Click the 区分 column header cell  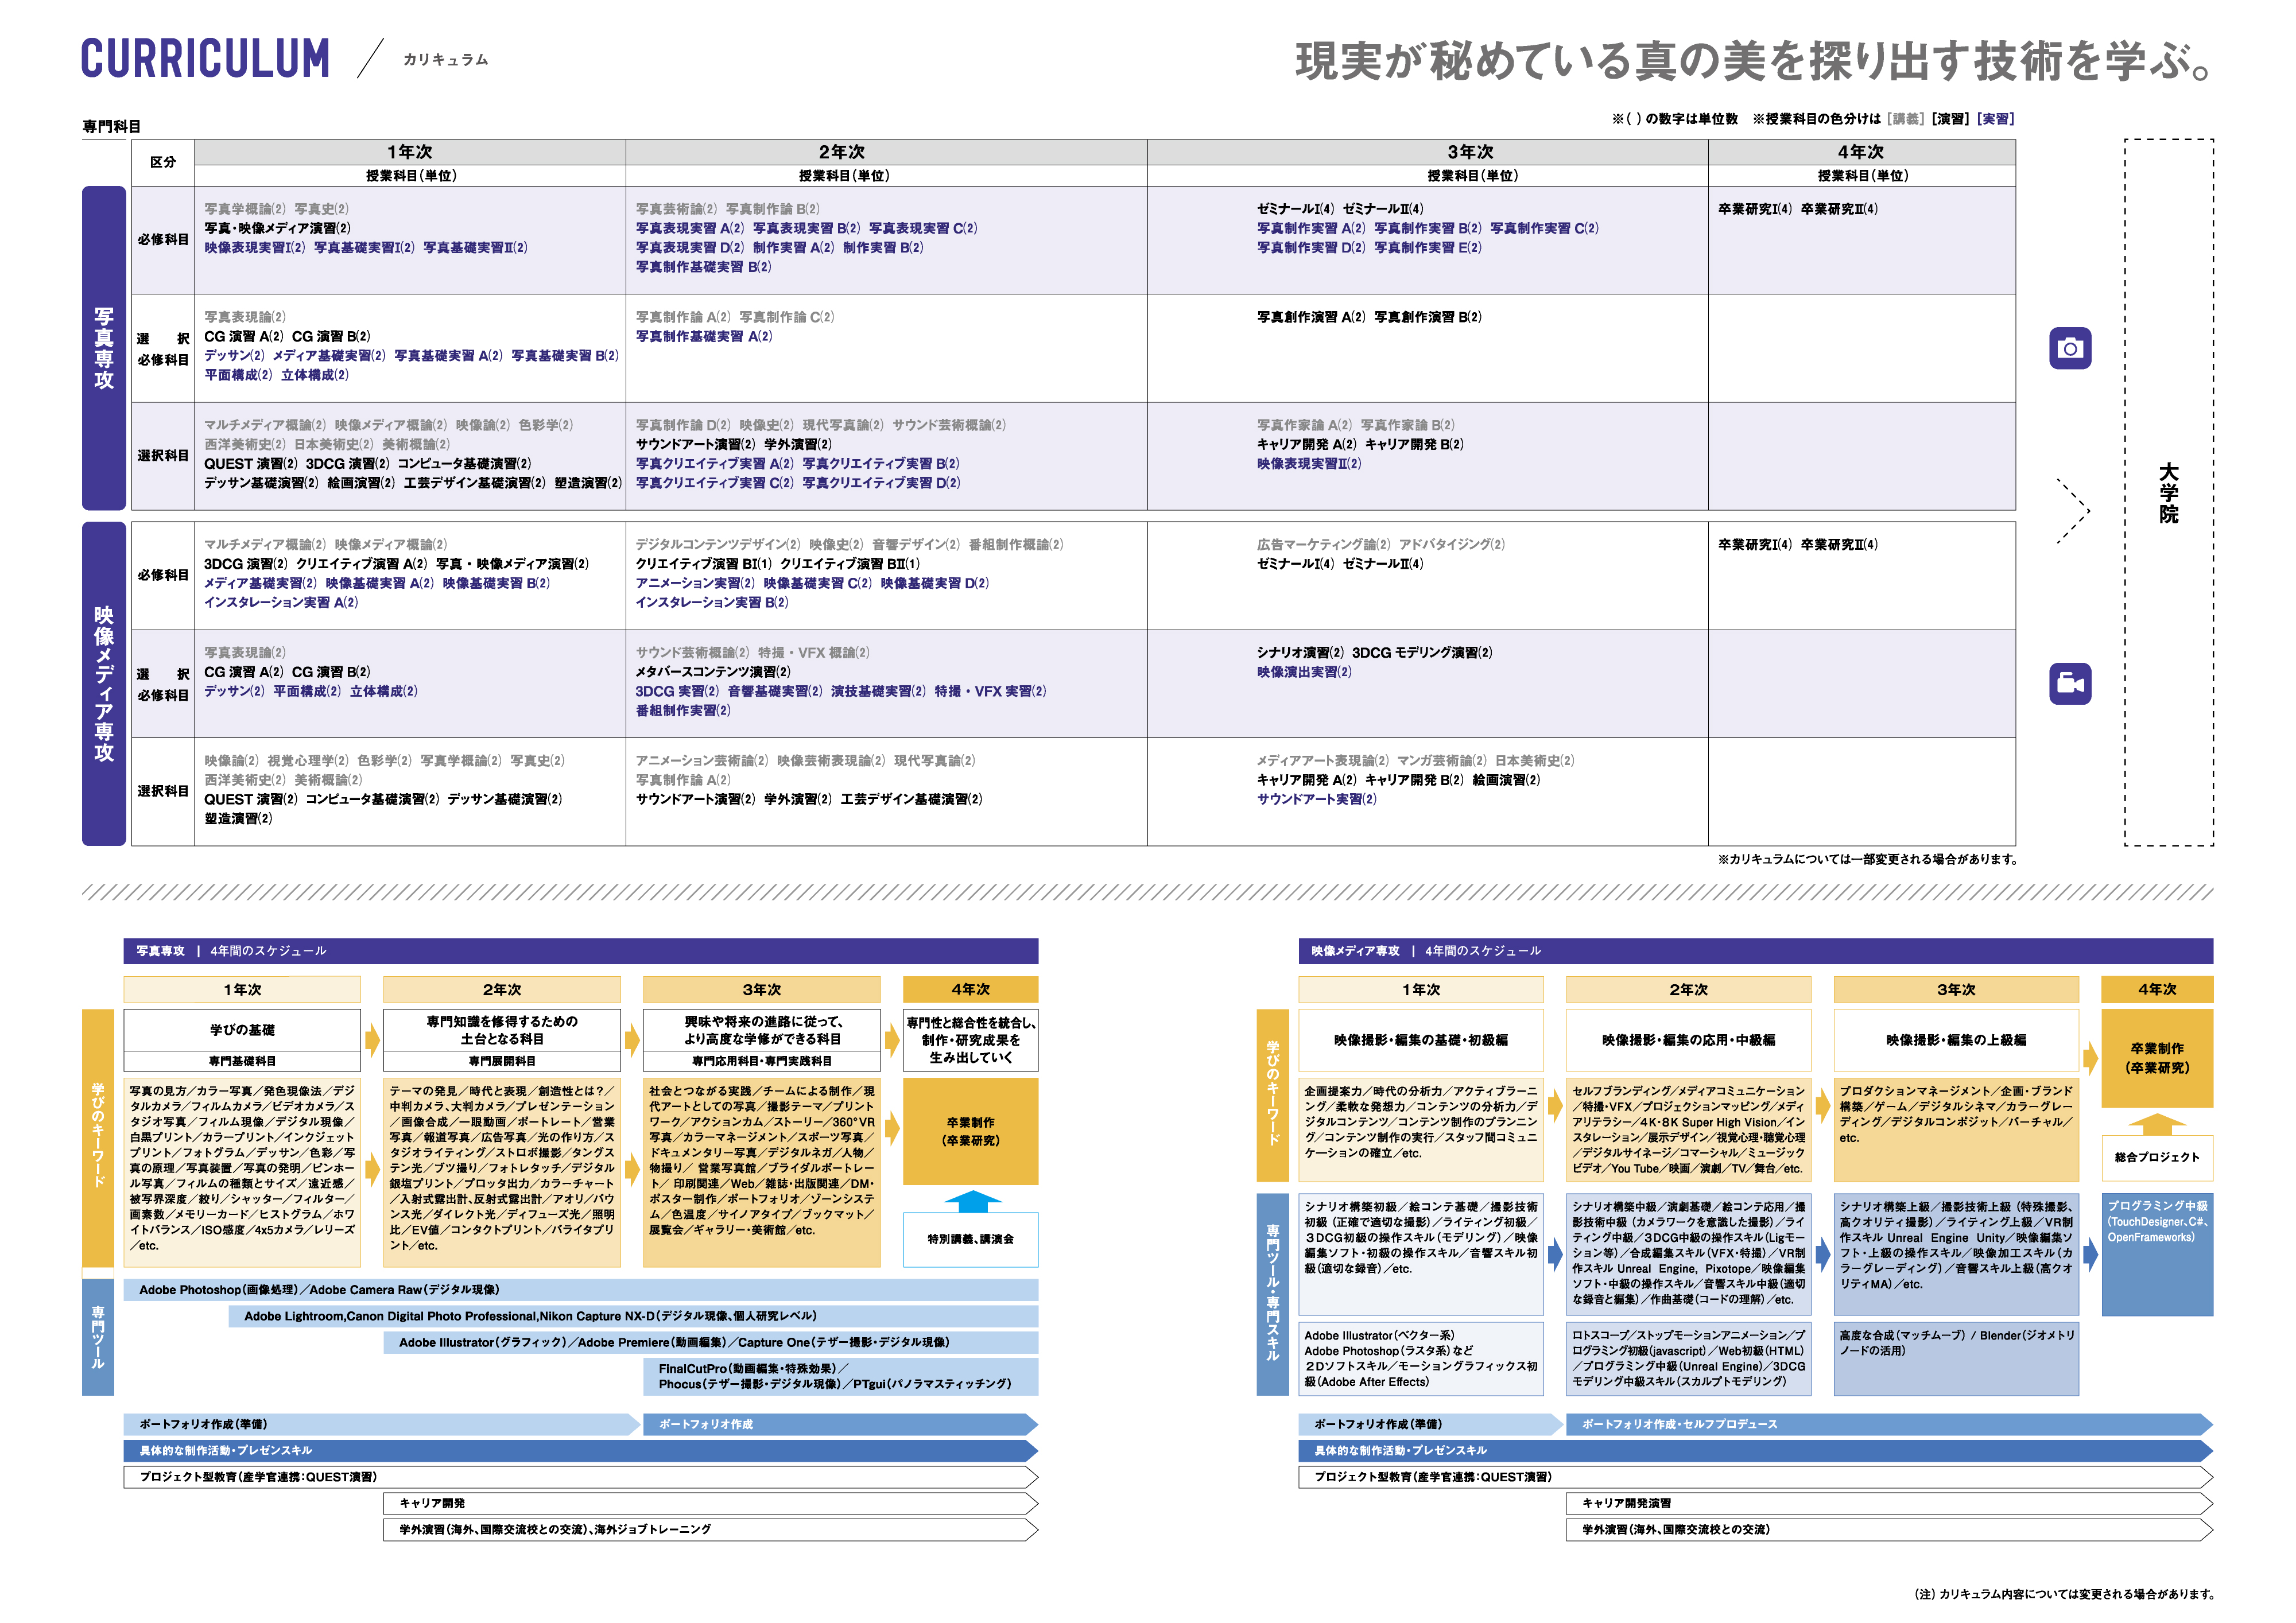tap(163, 162)
